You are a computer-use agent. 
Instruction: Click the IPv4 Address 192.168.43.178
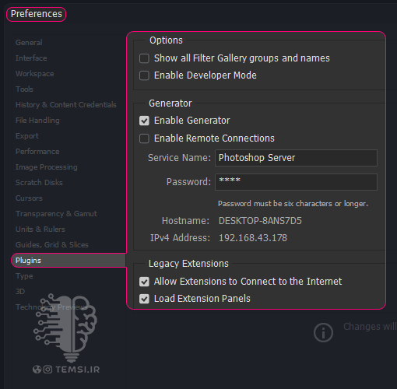253,238
